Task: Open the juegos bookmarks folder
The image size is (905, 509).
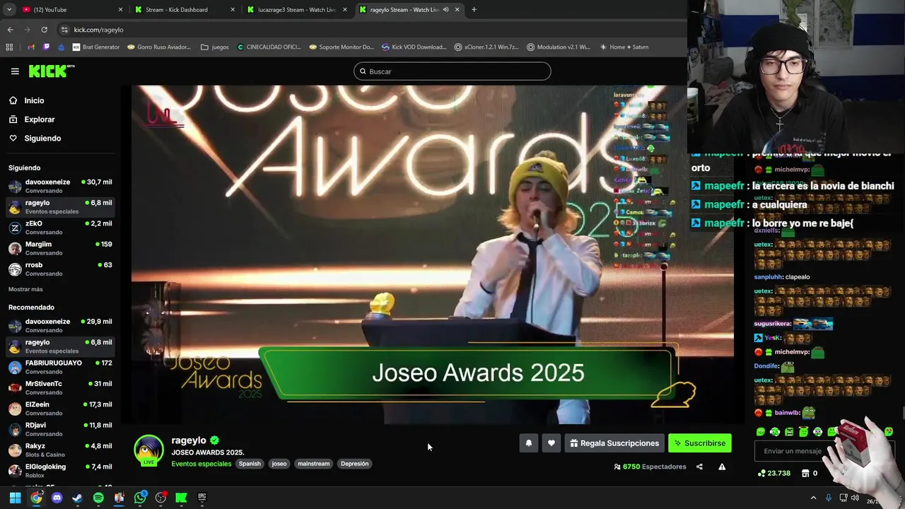Action: point(215,47)
